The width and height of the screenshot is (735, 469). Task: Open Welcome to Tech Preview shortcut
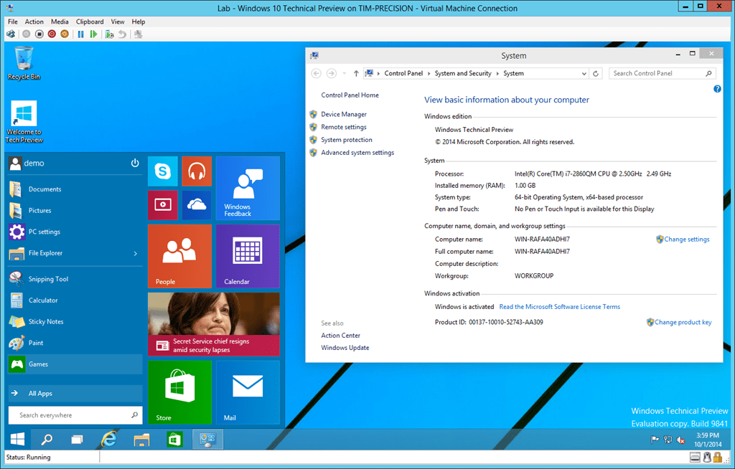click(x=24, y=122)
